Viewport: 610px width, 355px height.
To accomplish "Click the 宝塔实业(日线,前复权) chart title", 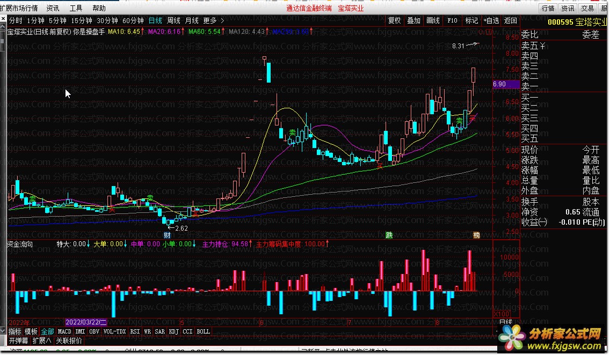I will (x=40, y=32).
